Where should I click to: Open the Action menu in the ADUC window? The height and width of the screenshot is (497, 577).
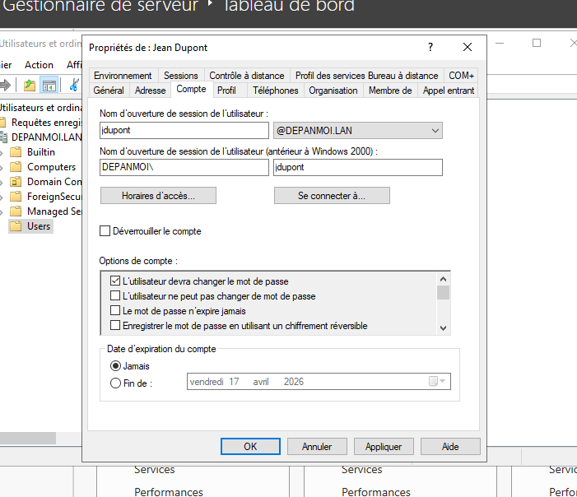click(39, 65)
